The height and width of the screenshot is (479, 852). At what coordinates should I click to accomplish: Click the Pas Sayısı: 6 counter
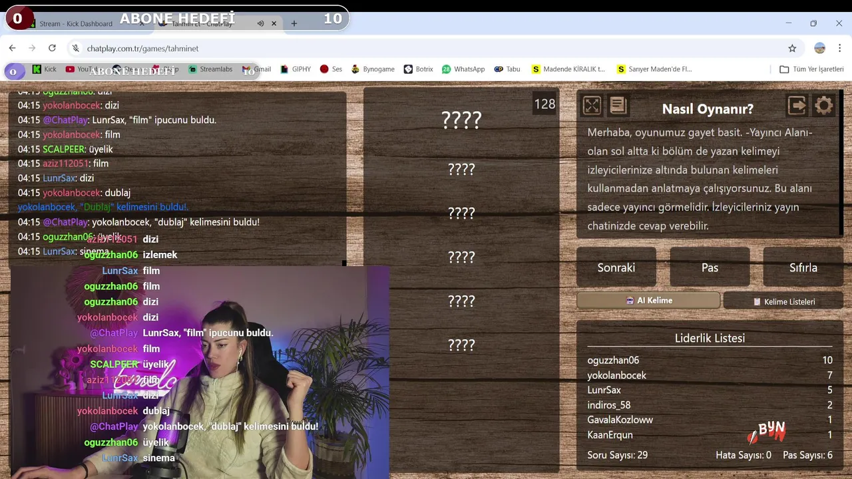(807, 455)
